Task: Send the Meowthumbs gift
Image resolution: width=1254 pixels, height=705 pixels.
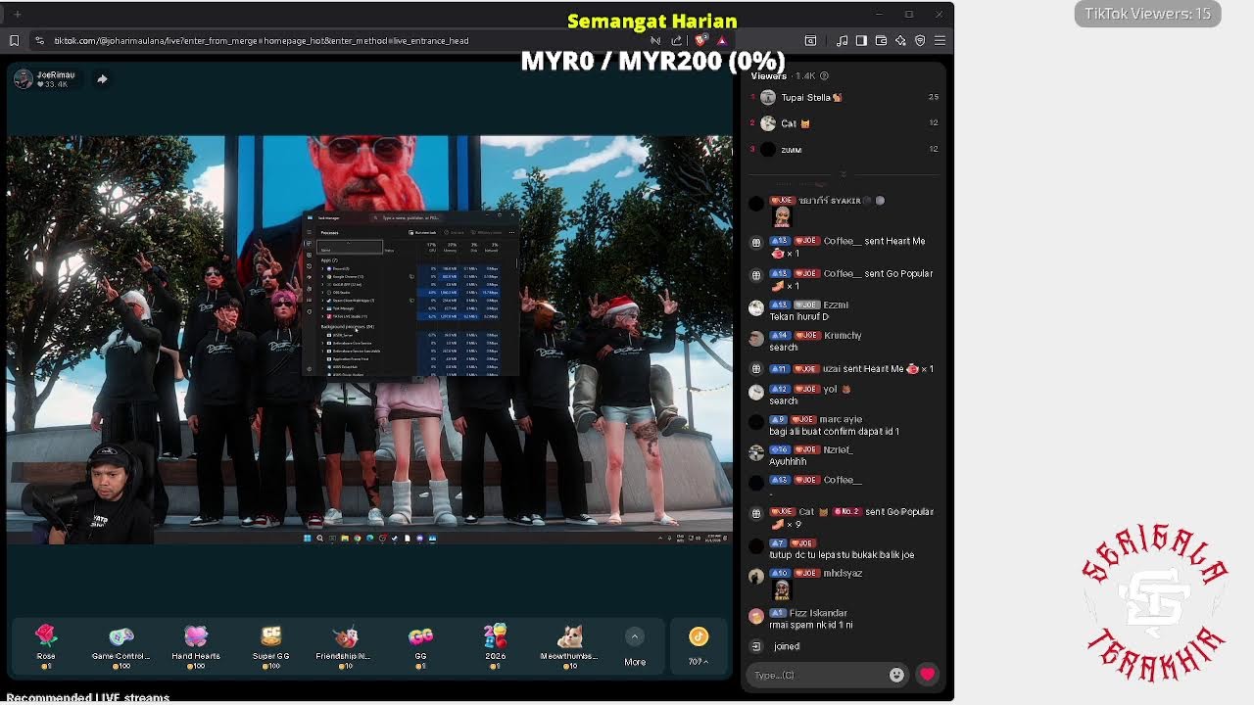Action: 569,646
